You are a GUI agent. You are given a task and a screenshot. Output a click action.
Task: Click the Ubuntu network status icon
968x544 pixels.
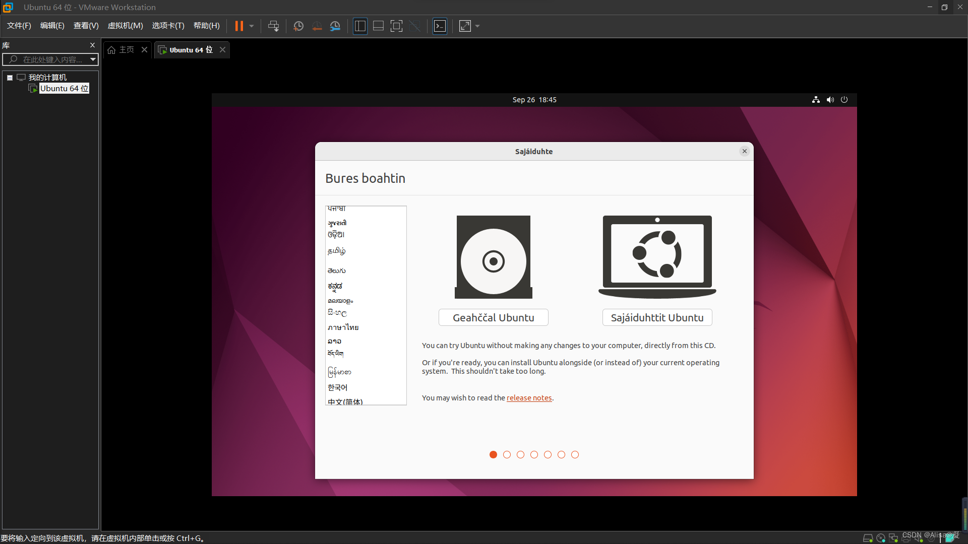[x=815, y=99]
